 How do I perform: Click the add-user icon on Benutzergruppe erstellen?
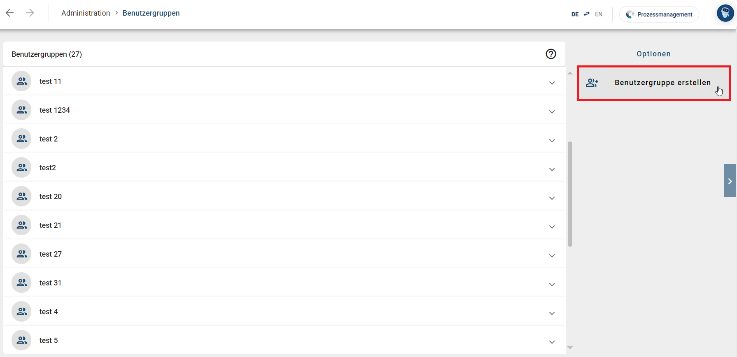(x=592, y=82)
